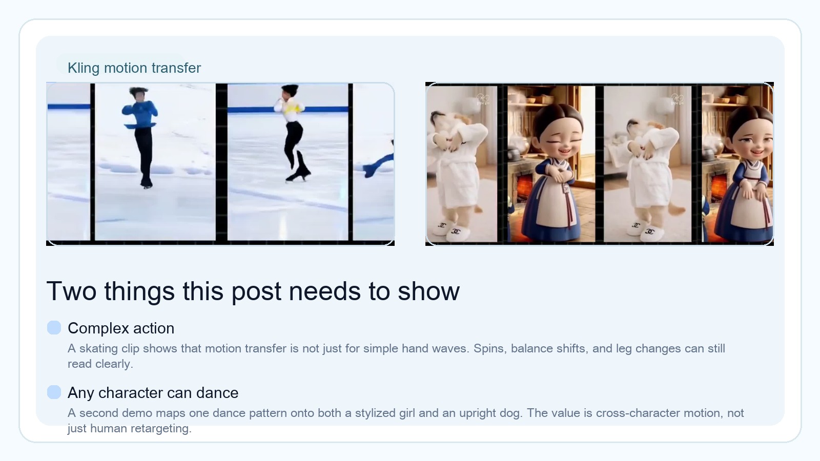Click the bullet dot beside Any character can dance

(x=54, y=392)
